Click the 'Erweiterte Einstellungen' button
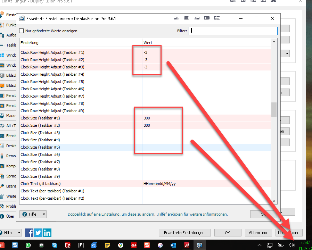This screenshot has height=250, width=312. click(184, 233)
